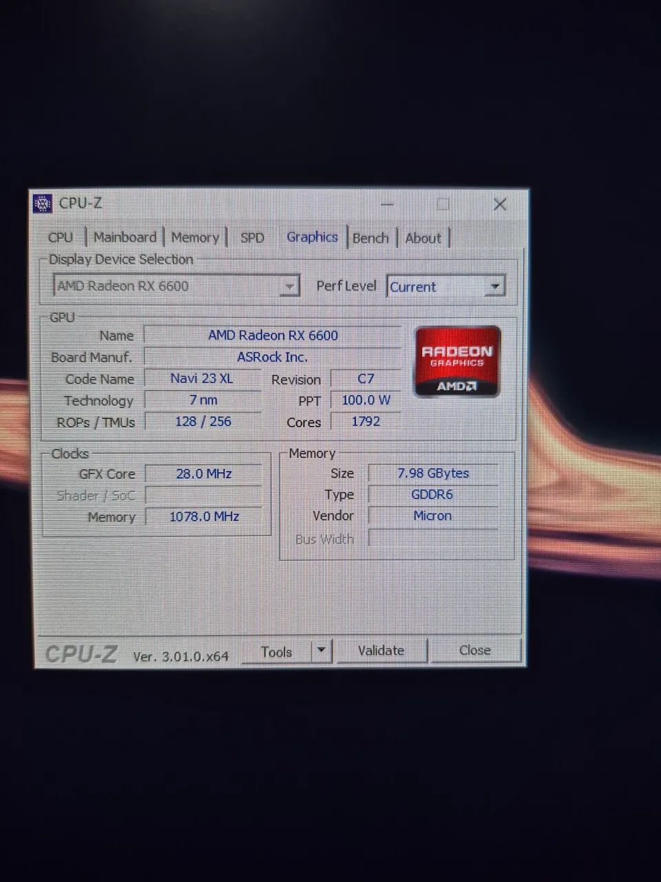Minimize the CPU-Z window
This screenshot has height=882, width=661.
click(388, 205)
